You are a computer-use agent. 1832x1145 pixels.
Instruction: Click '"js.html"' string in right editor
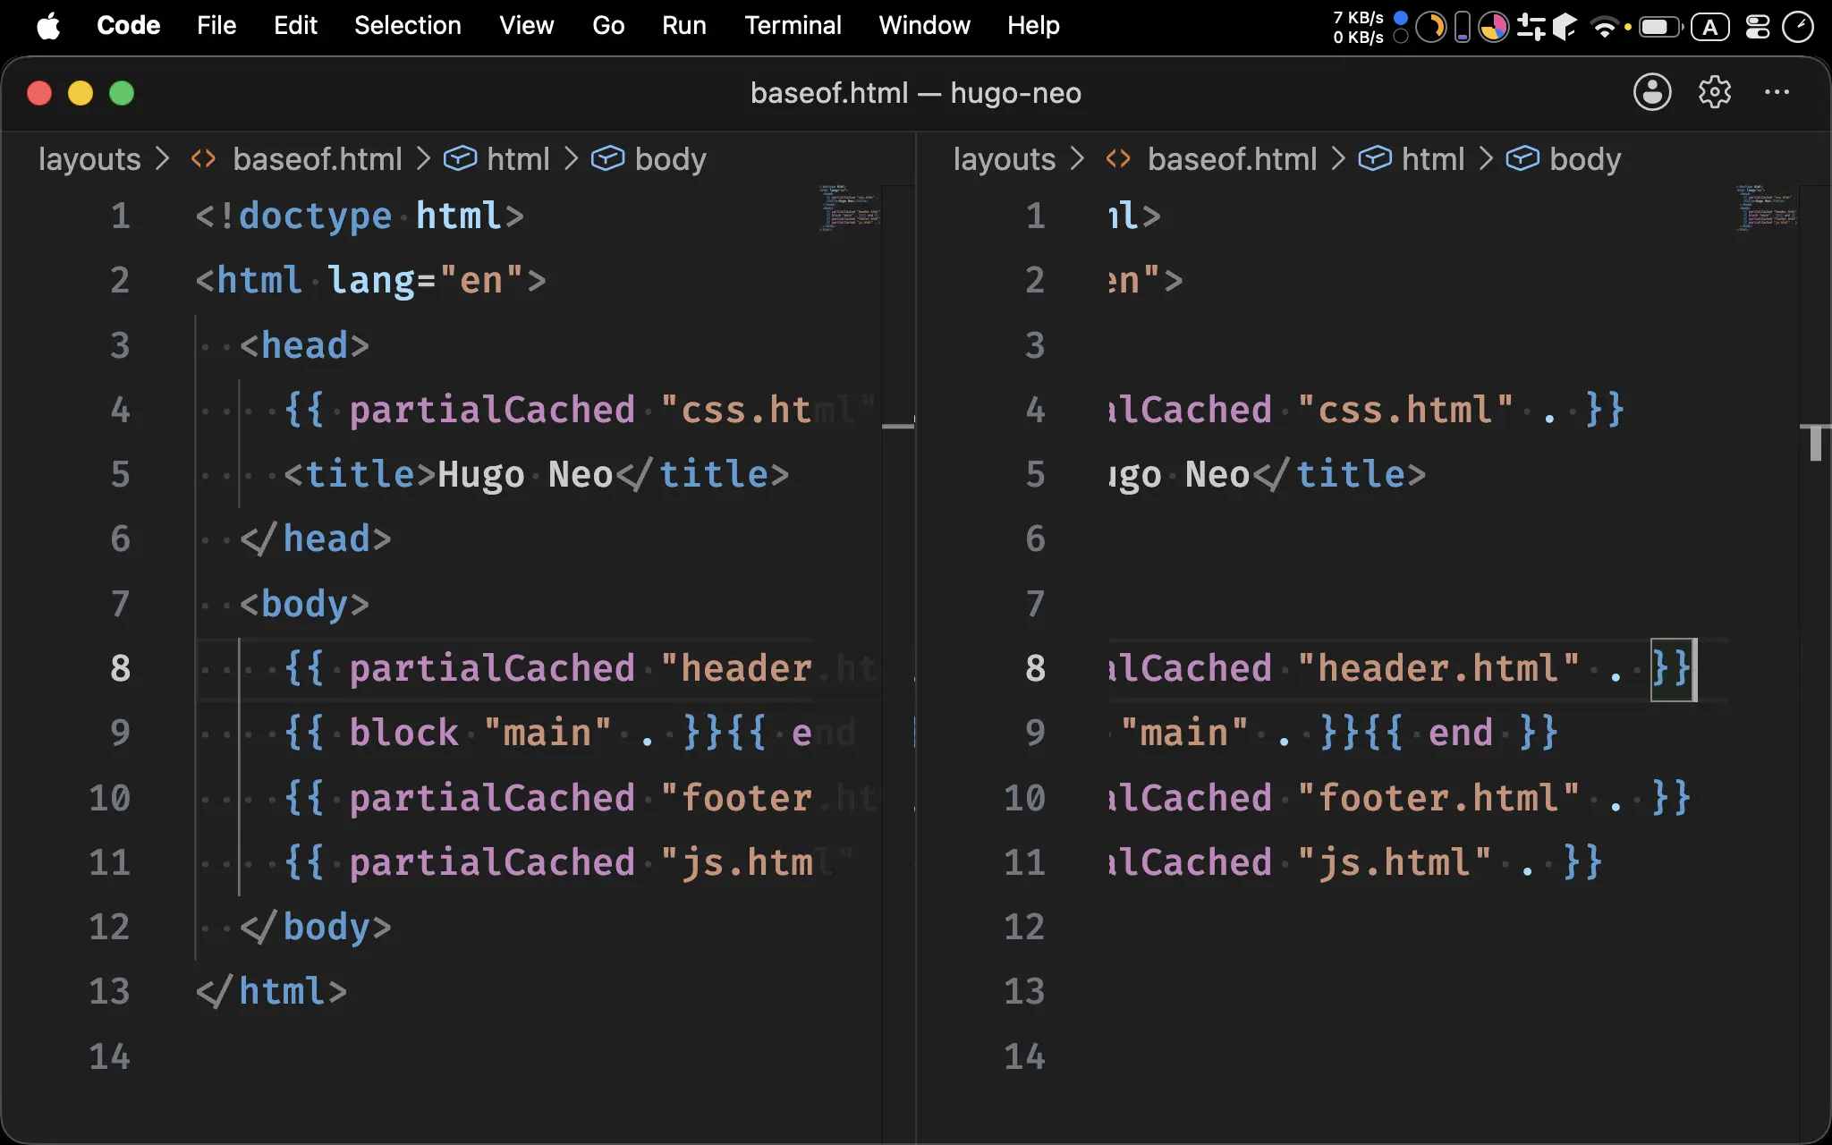point(1395,862)
